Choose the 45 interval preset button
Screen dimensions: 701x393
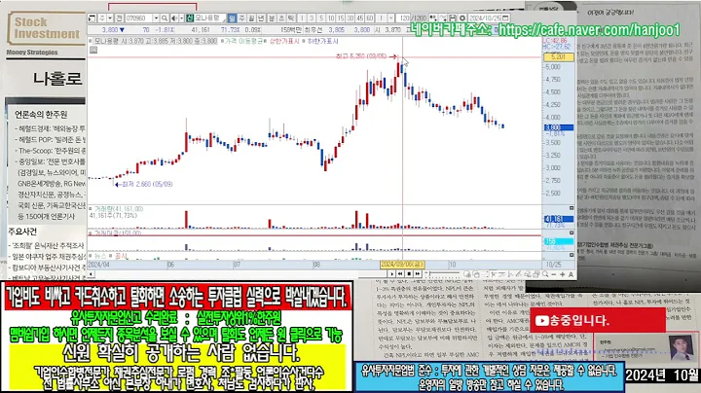(360, 18)
